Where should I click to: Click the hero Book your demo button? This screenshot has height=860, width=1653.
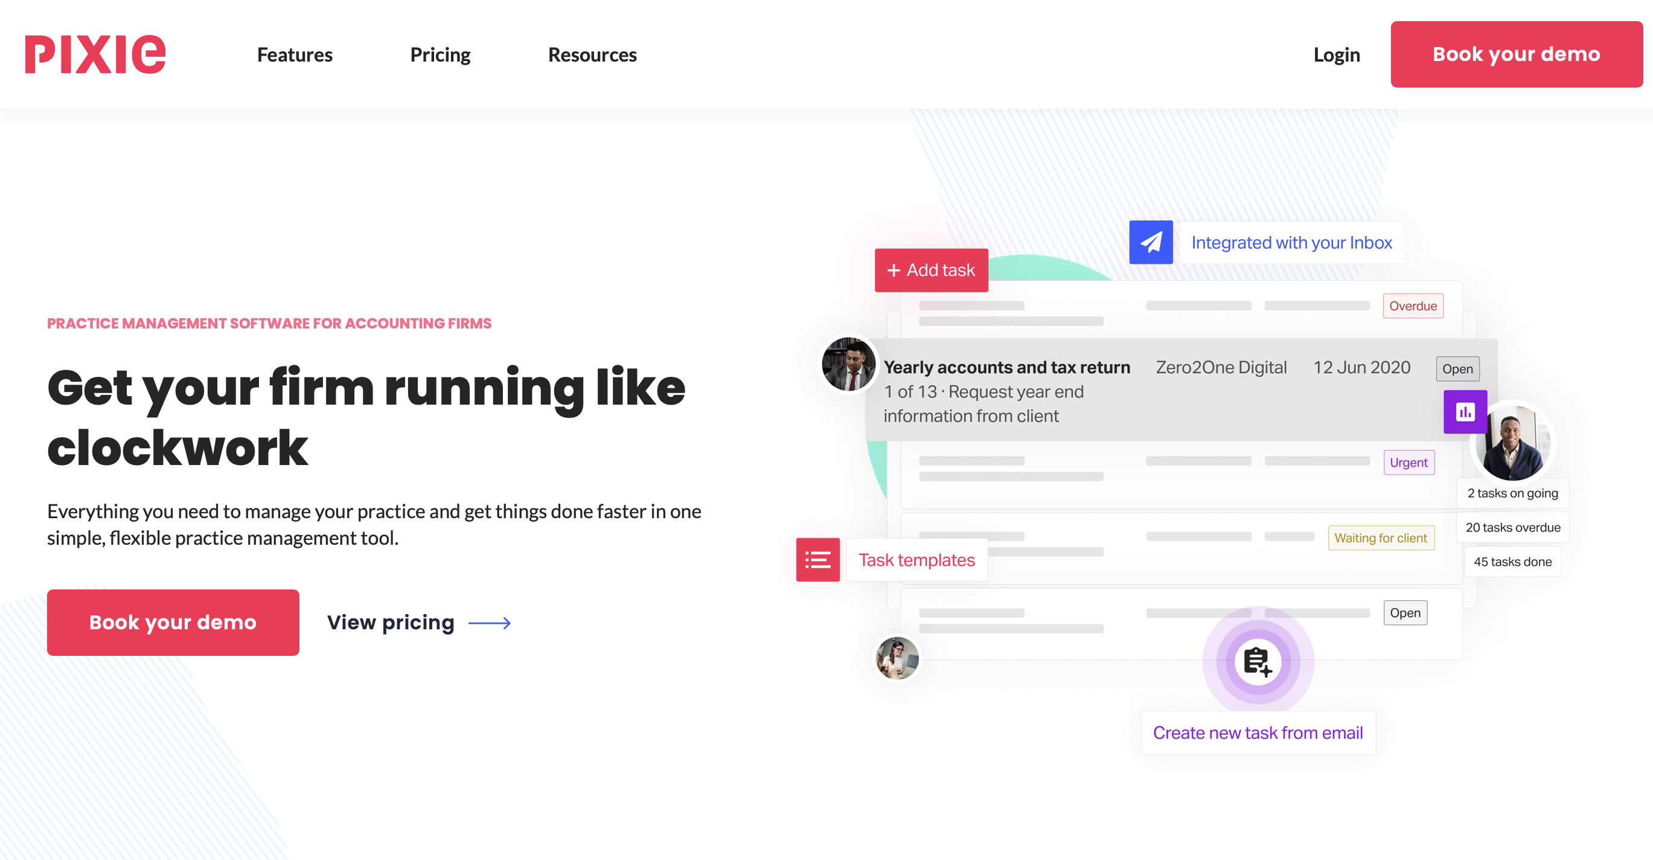pyautogui.click(x=173, y=623)
